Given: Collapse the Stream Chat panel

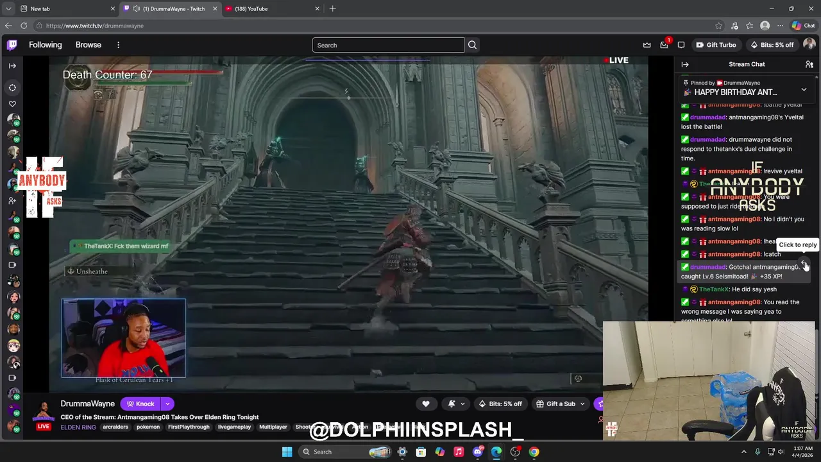Looking at the screenshot, I should pos(684,64).
